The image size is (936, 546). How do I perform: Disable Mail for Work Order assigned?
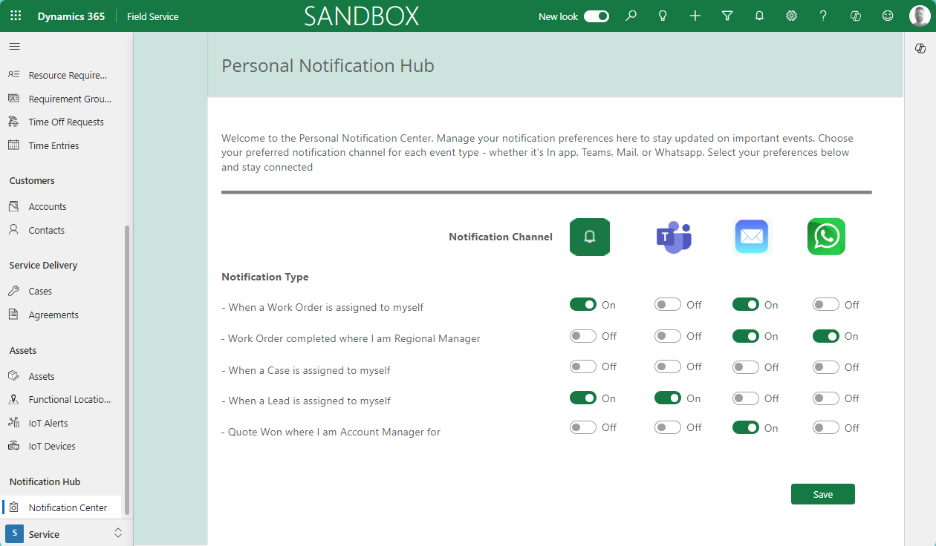[746, 304]
